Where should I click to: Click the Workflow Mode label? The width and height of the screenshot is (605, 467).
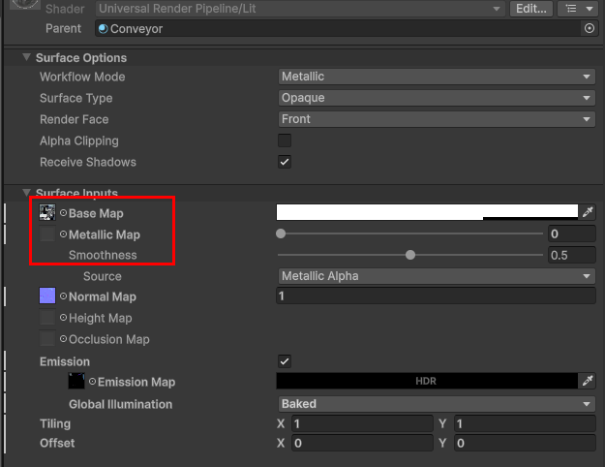(x=82, y=77)
